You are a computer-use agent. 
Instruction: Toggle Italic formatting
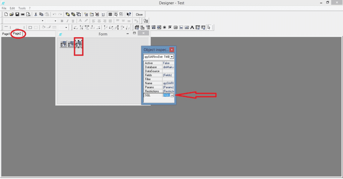(x=67, y=21)
